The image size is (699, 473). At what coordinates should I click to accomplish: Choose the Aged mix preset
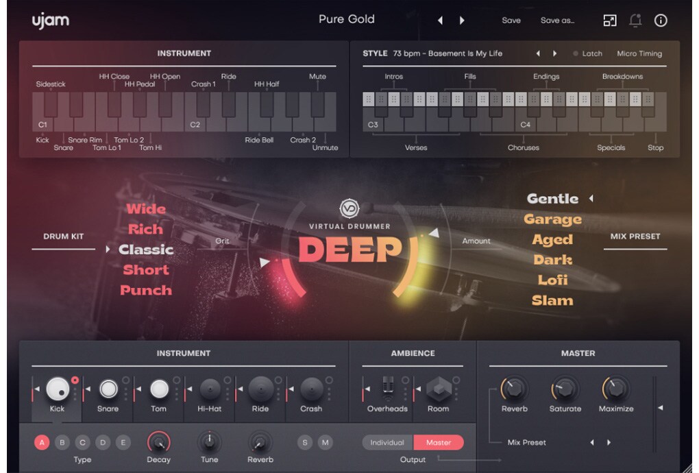[553, 239]
